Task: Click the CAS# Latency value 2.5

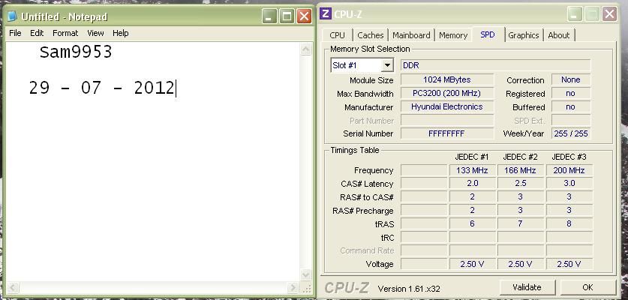Action: pos(520,184)
